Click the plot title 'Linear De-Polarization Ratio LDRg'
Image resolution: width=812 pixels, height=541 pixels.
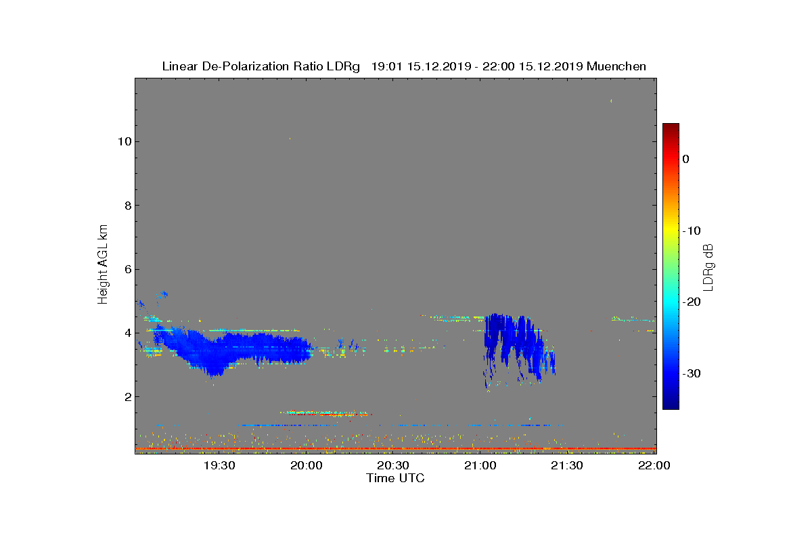[x=263, y=66]
